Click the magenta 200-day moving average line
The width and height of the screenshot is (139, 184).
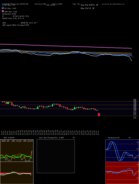click(66, 46)
